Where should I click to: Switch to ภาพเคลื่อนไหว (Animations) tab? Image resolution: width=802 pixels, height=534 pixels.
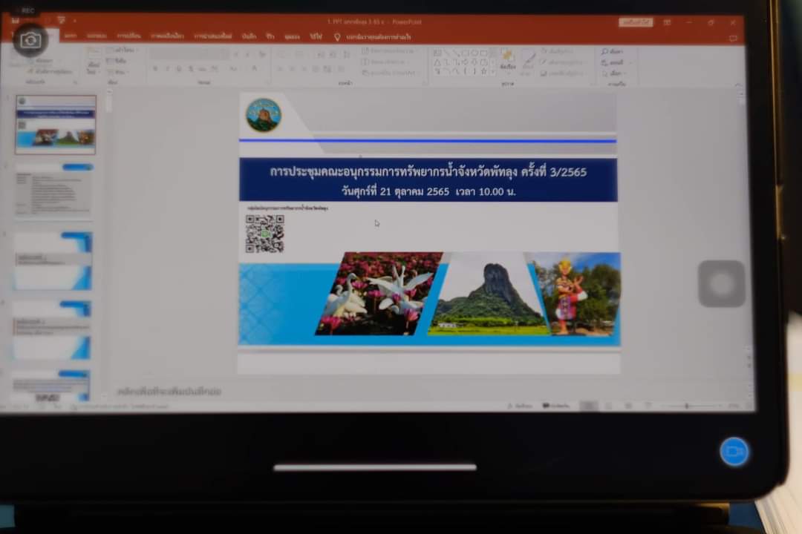point(167,36)
